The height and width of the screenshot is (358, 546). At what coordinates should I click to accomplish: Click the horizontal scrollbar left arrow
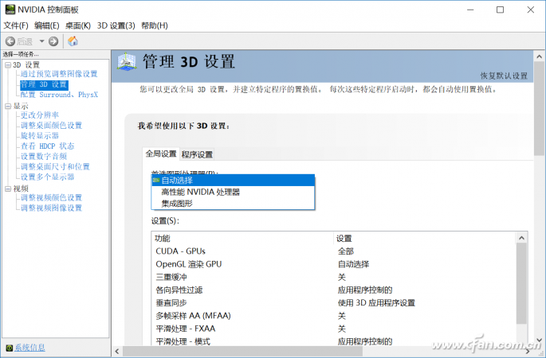[117, 352]
